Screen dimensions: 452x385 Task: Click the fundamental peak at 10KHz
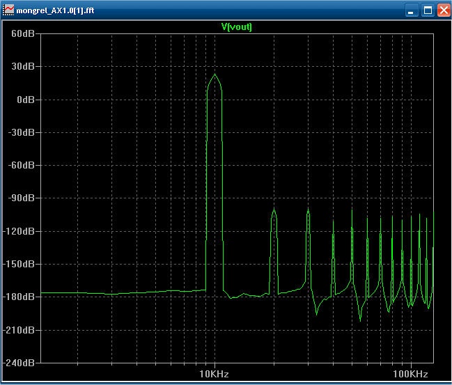click(215, 74)
